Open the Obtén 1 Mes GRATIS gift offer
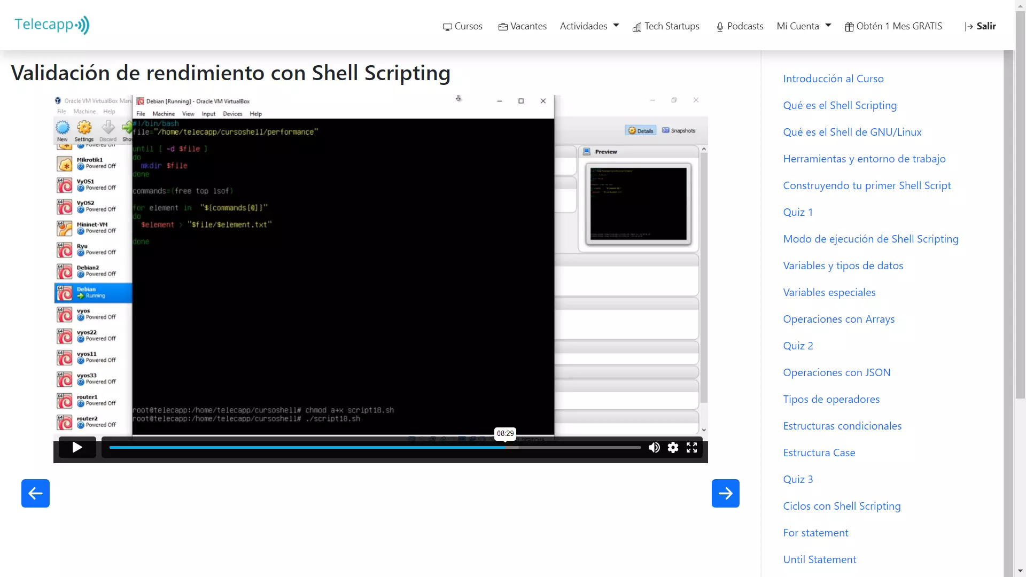Image resolution: width=1026 pixels, height=577 pixels. point(893,26)
